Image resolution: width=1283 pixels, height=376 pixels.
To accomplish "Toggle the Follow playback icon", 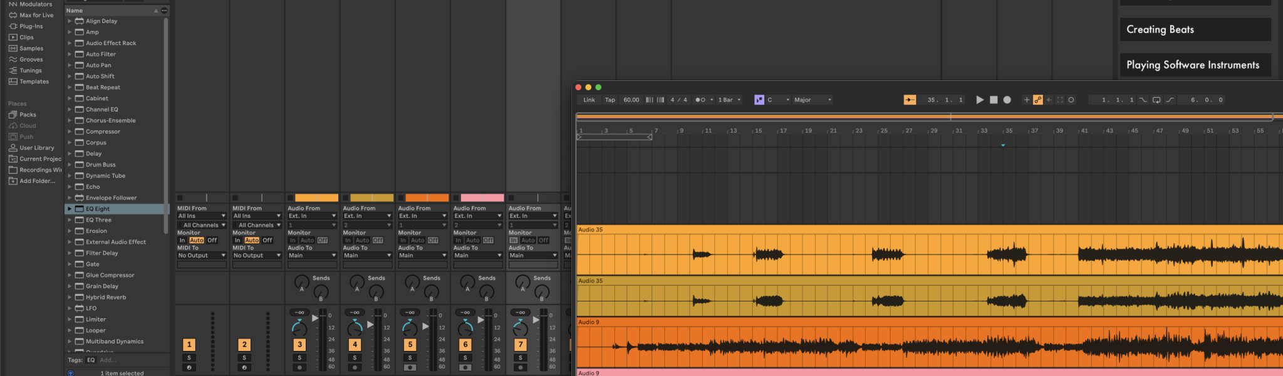I will coord(910,100).
